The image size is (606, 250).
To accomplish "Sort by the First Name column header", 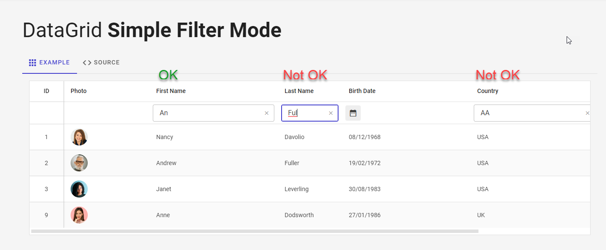I will coord(171,91).
